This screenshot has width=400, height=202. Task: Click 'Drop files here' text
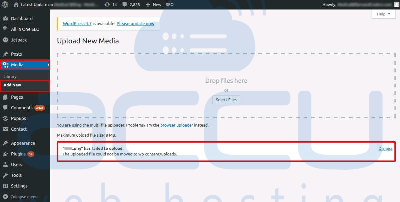point(226,81)
